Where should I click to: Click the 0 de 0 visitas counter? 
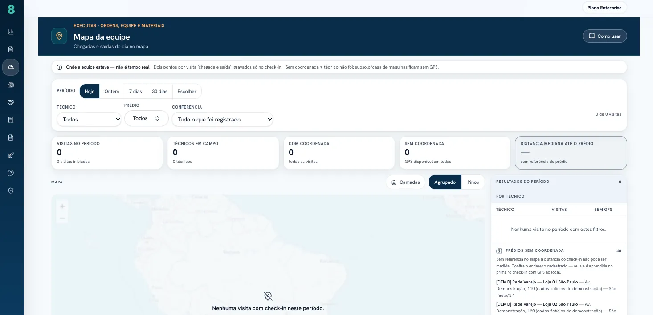click(x=608, y=114)
